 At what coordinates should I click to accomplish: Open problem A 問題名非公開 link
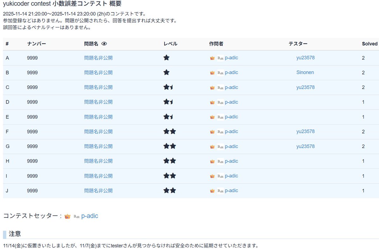(x=98, y=58)
